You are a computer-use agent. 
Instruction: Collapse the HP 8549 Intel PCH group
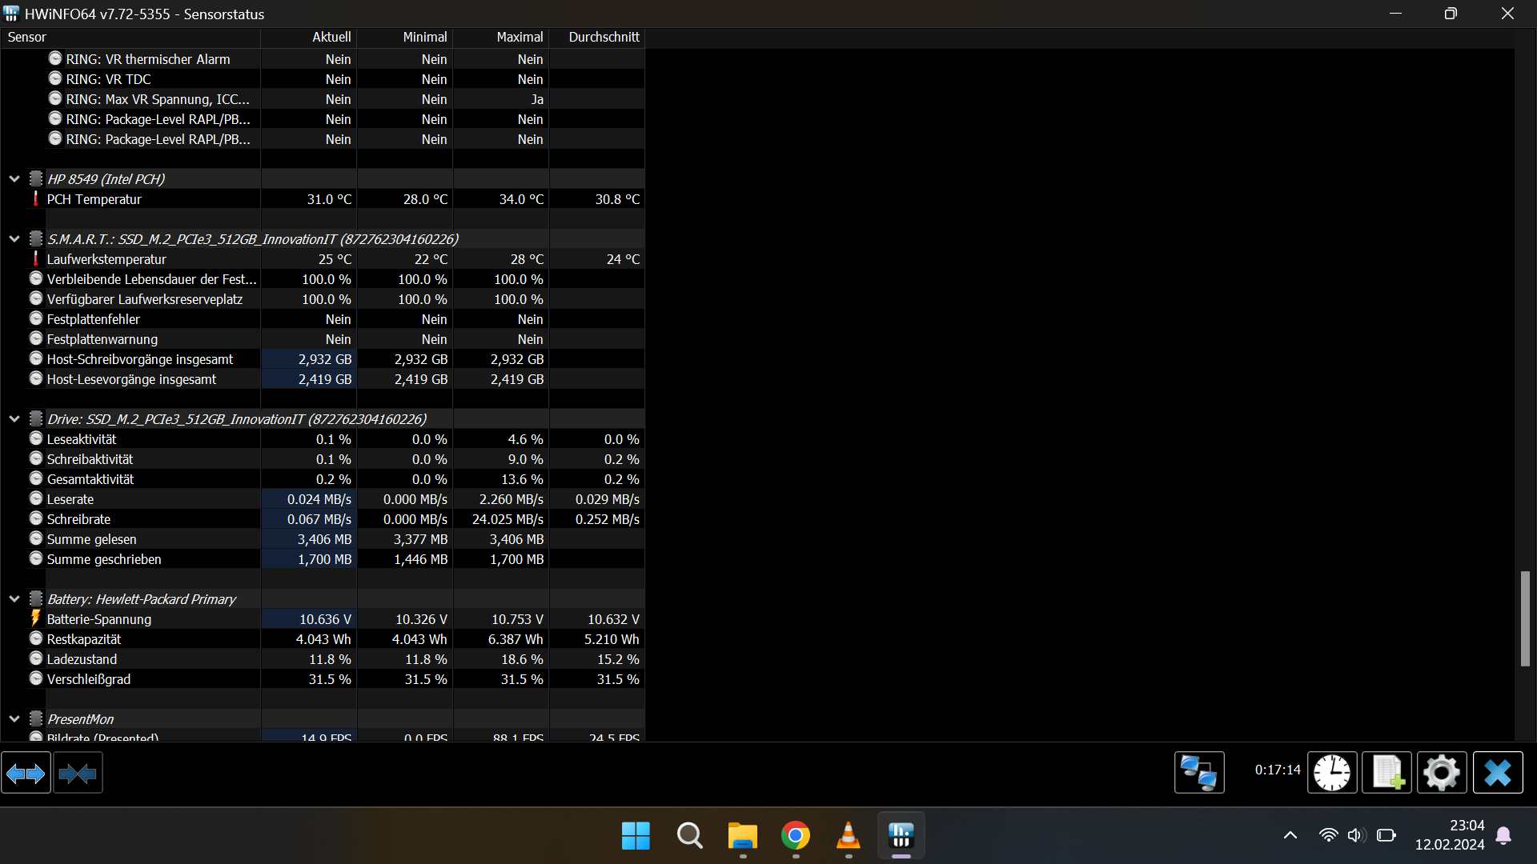[x=14, y=179]
